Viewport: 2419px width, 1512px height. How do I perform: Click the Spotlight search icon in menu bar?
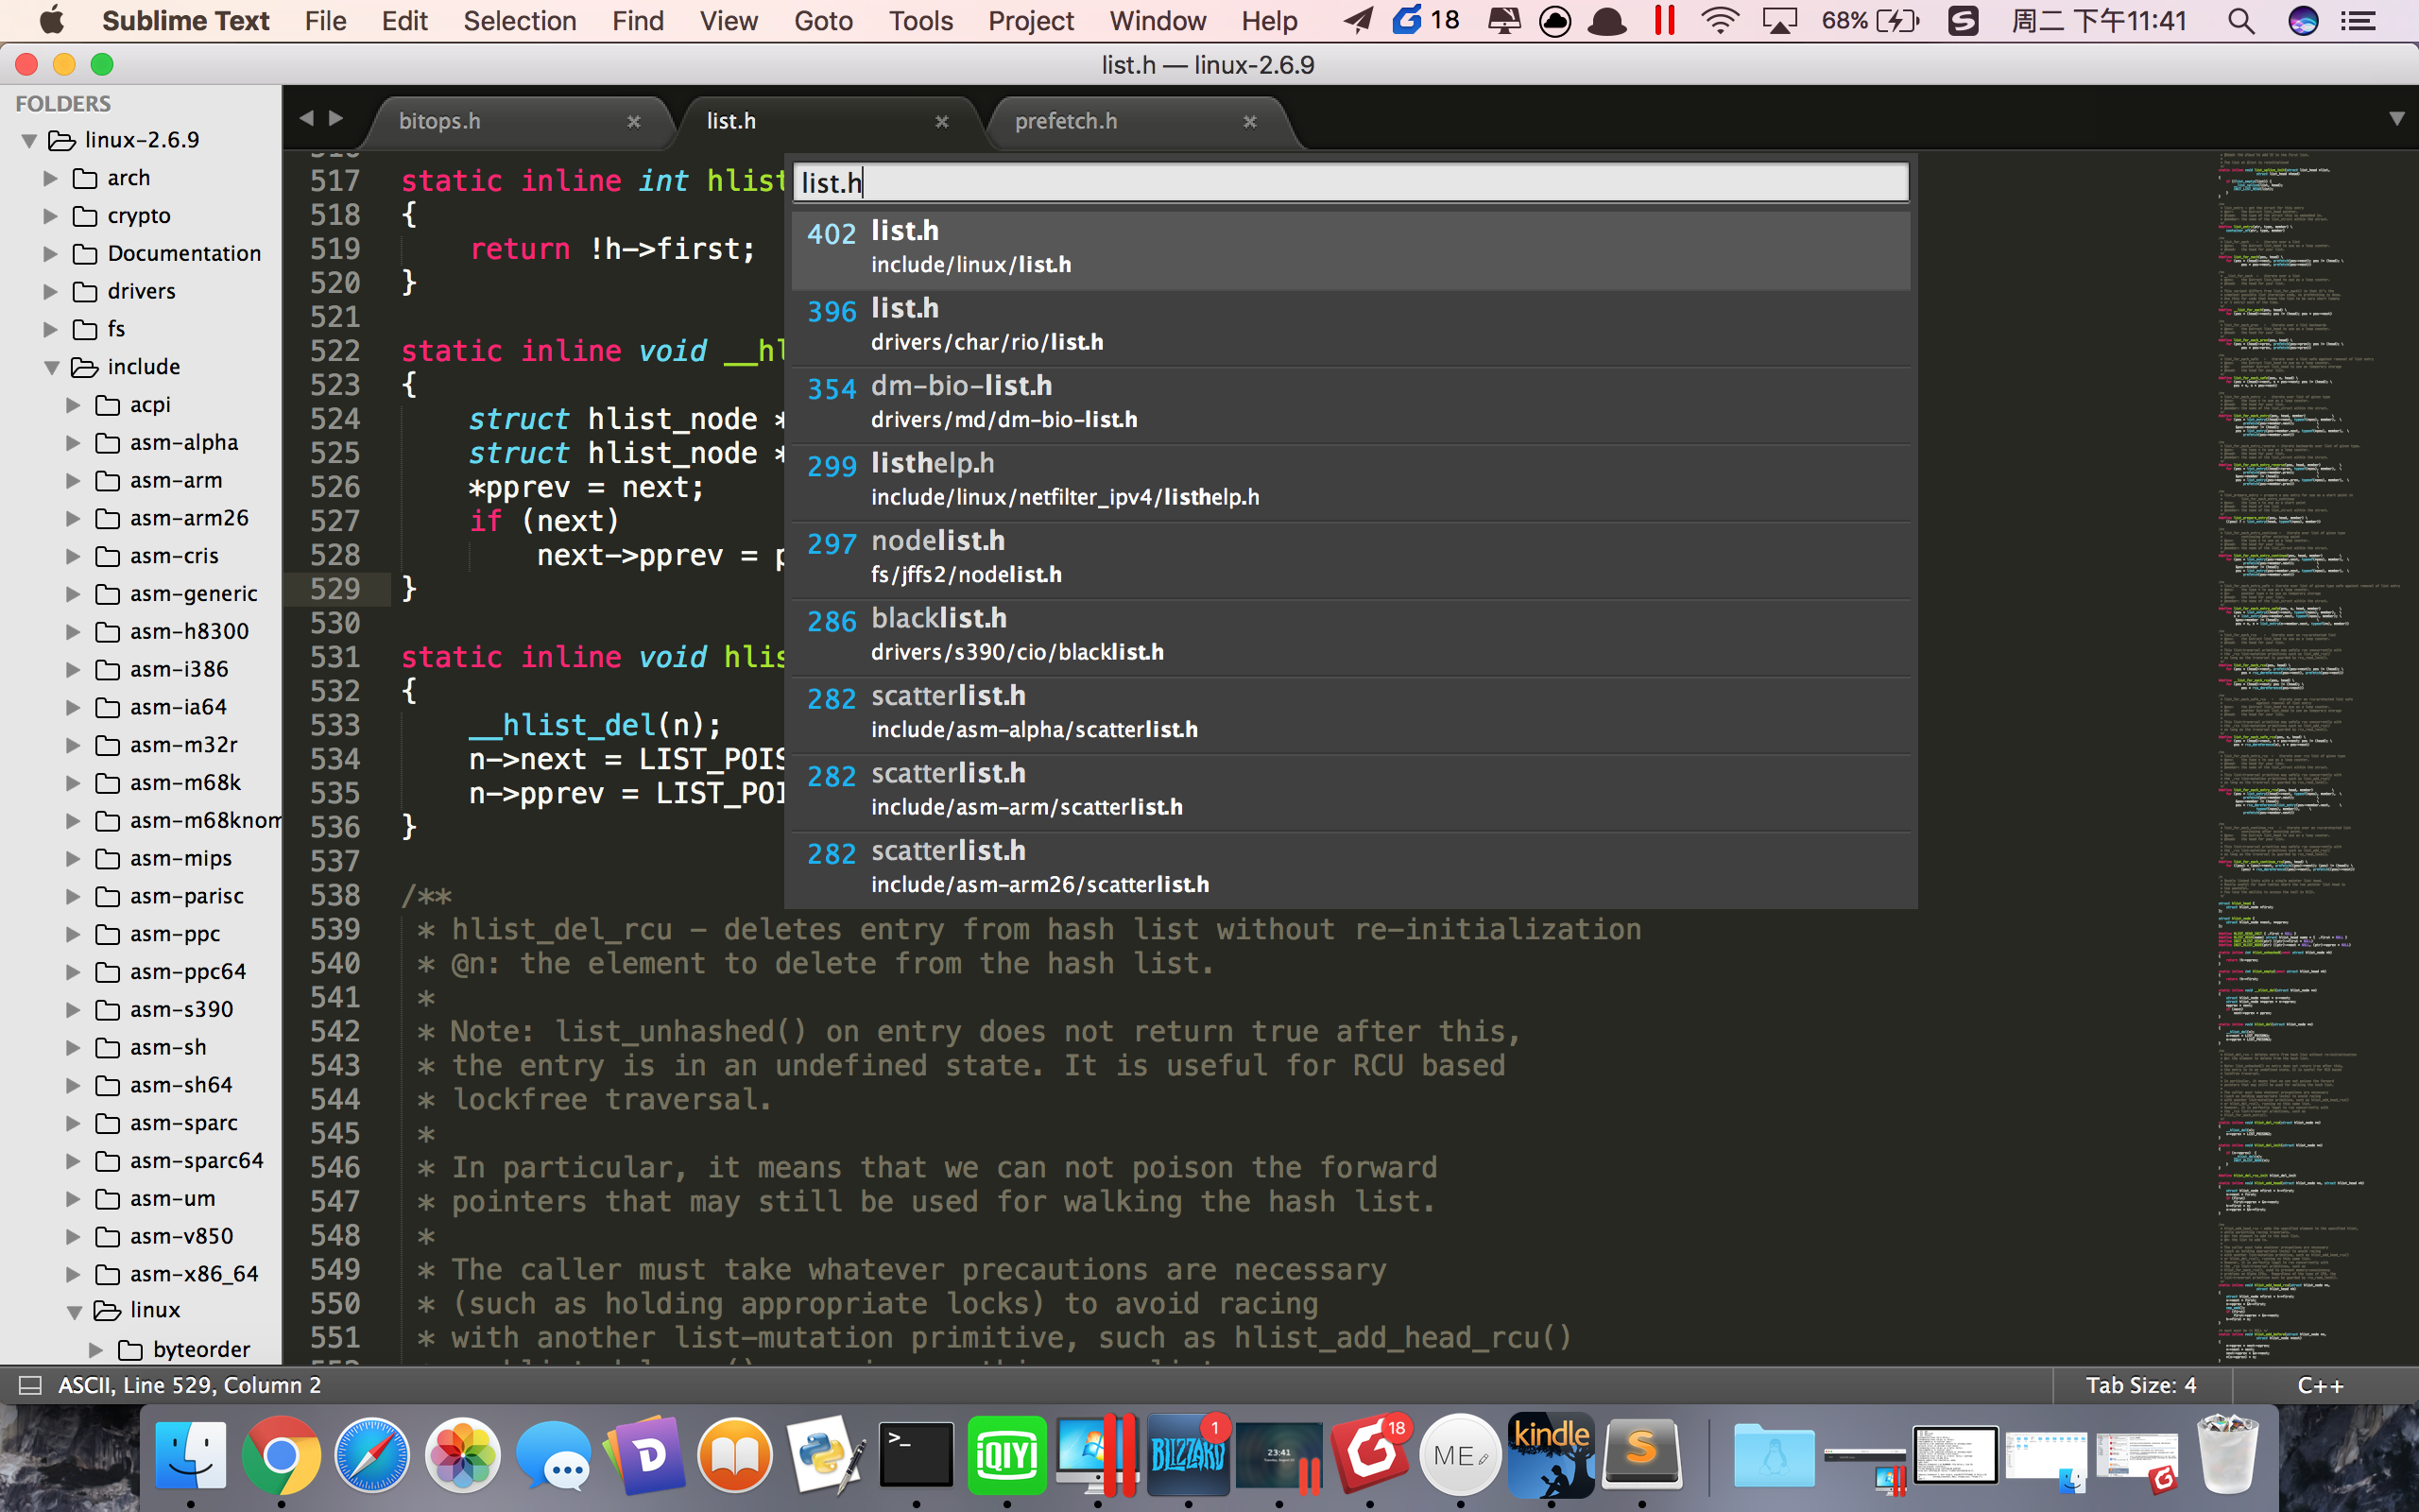pyautogui.click(x=2241, y=21)
